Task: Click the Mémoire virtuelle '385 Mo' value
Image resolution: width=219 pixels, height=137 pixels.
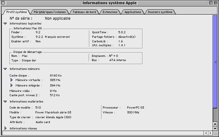Action: [x=55, y=80]
